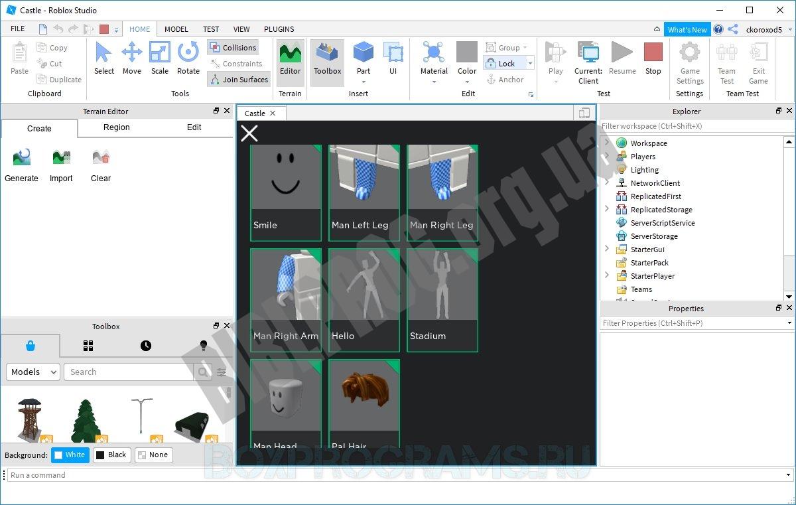This screenshot has height=505, width=796.
Task: Toggle Anchor on the selection
Action: pyautogui.click(x=505, y=80)
